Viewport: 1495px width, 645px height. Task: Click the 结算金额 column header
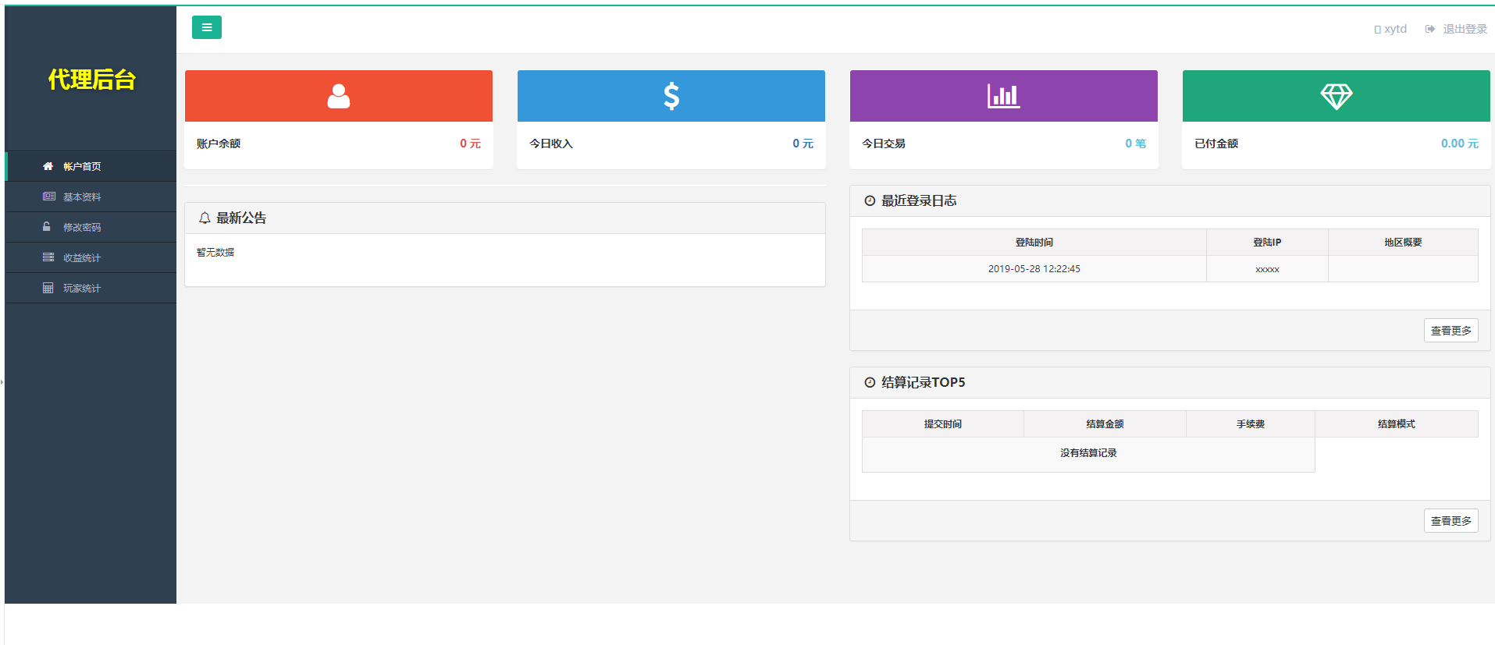(x=1105, y=424)
